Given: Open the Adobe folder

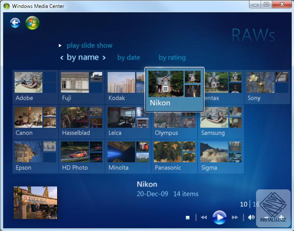Looking at the screenshot, I should point(35,87).
